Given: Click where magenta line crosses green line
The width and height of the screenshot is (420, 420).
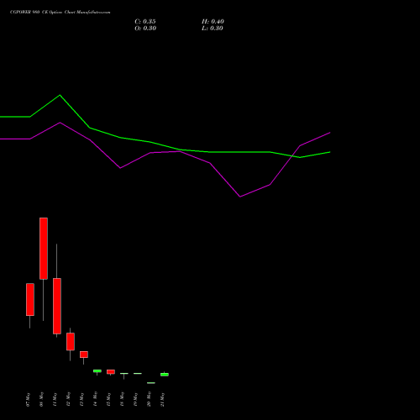Looking at the screenshot, I should click(x=292, y=156).
